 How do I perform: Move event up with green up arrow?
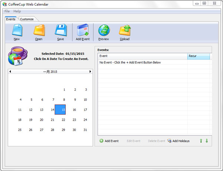point(201,141)
